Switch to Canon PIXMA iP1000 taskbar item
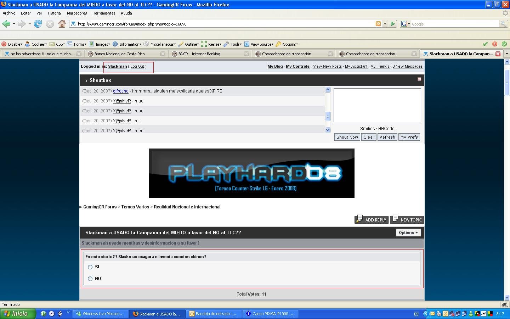 click(x=271, y=314)
